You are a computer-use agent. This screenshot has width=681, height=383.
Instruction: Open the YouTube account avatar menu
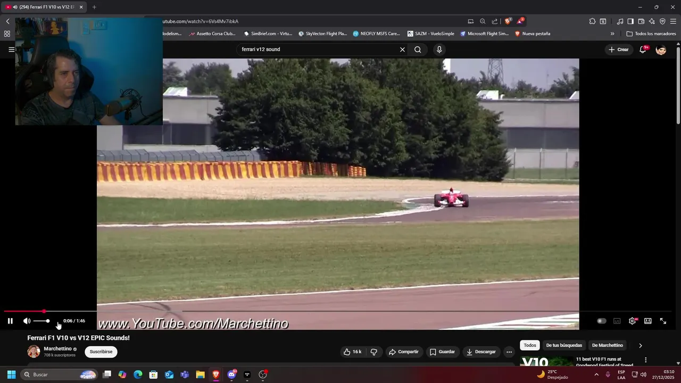661,49
